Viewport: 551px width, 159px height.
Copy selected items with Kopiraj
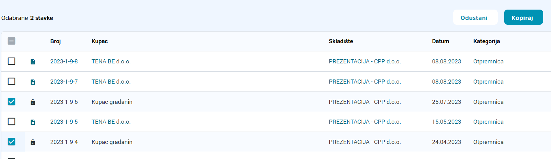pyautogui.click(x=523, y=17)
